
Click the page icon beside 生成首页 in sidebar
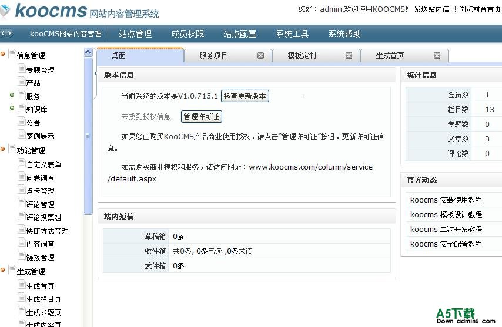click(x=21, y=285)
